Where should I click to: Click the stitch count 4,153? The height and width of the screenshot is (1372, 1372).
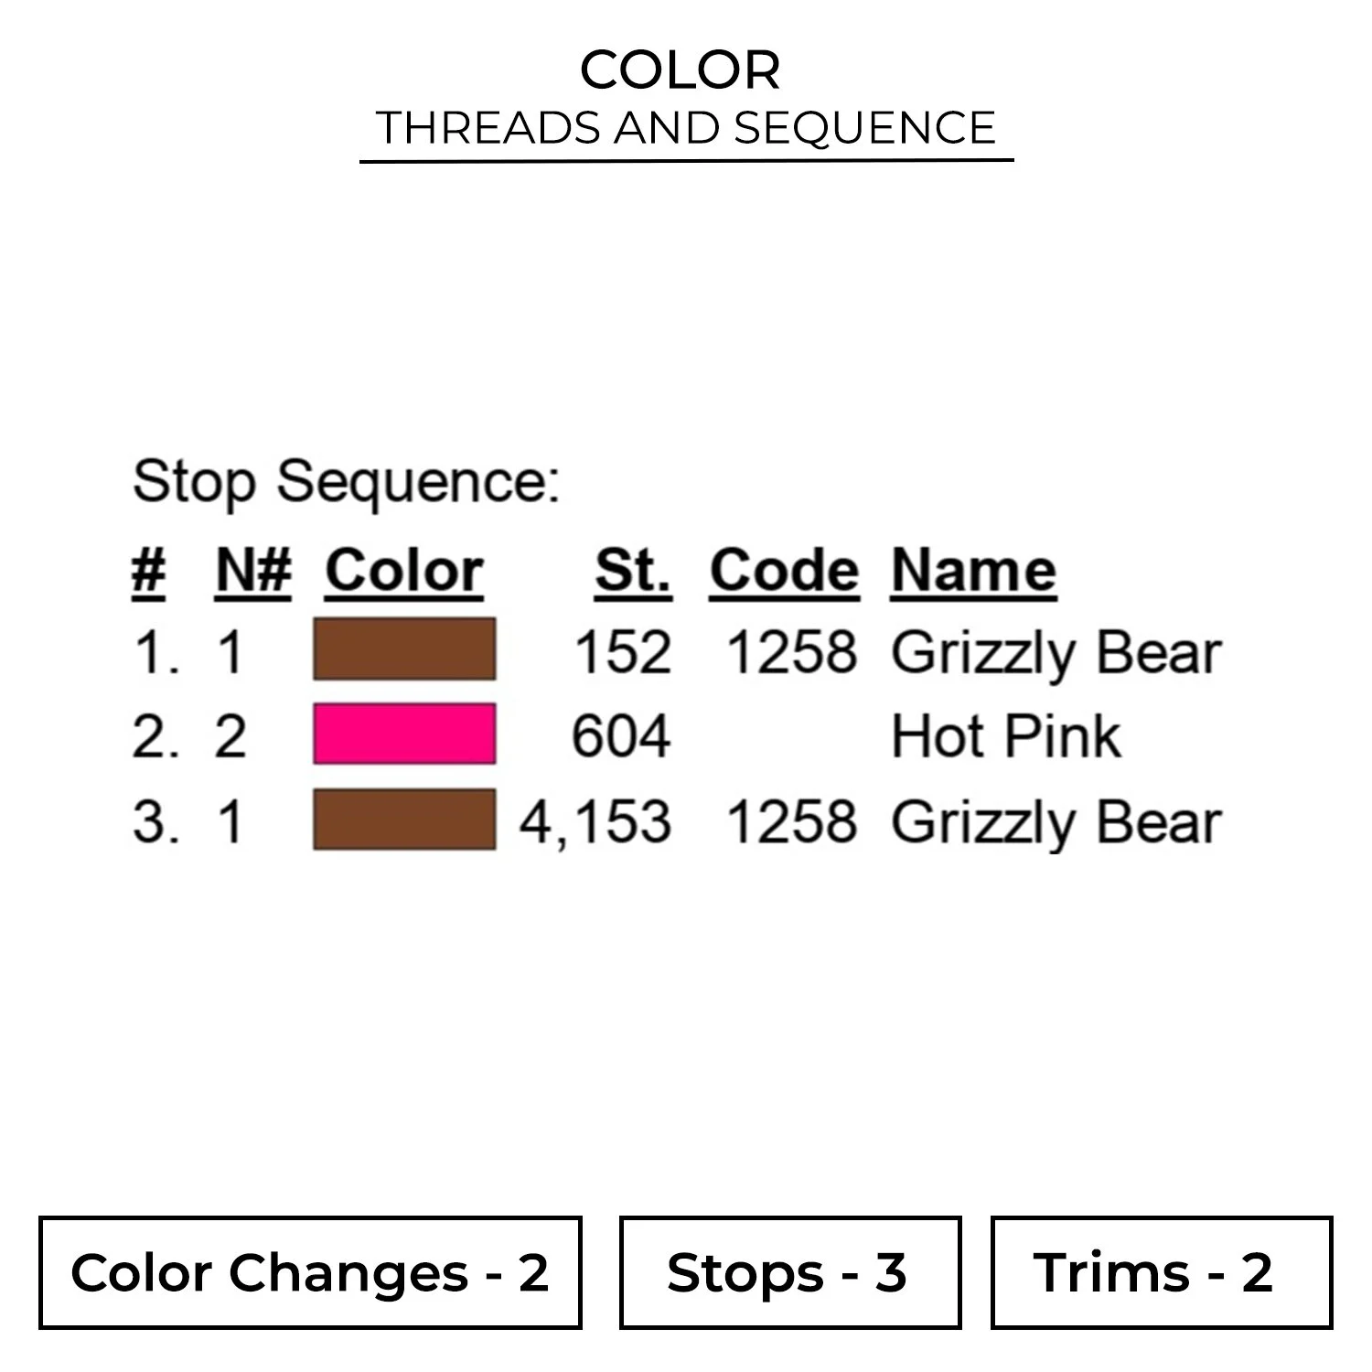pyautogui.click(x=595, y=821)
